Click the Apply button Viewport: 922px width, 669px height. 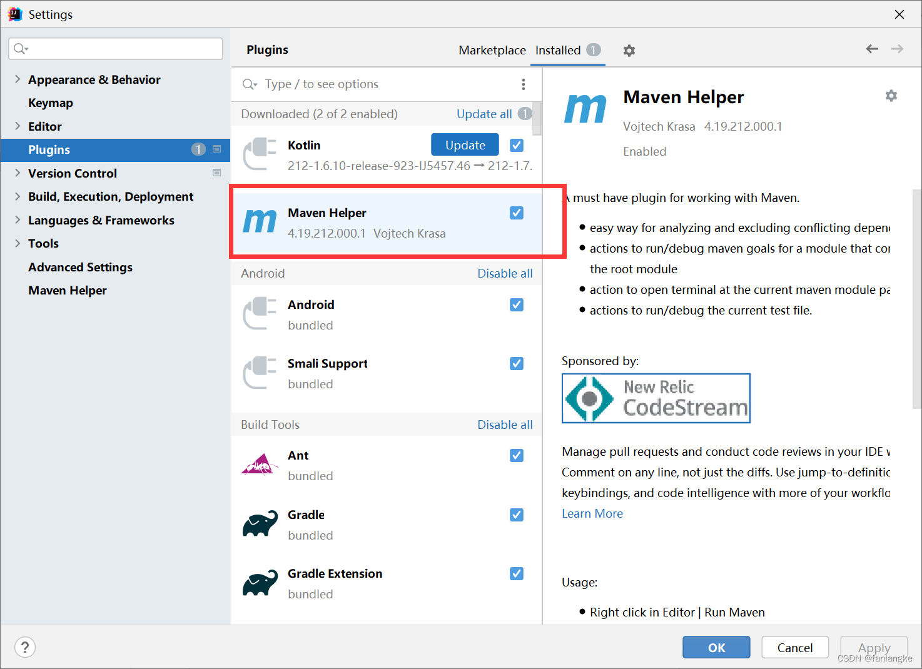874,647
